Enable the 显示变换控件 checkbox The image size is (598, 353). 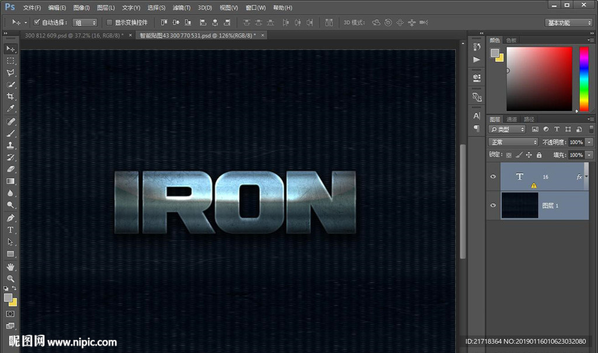coord(109,22)
